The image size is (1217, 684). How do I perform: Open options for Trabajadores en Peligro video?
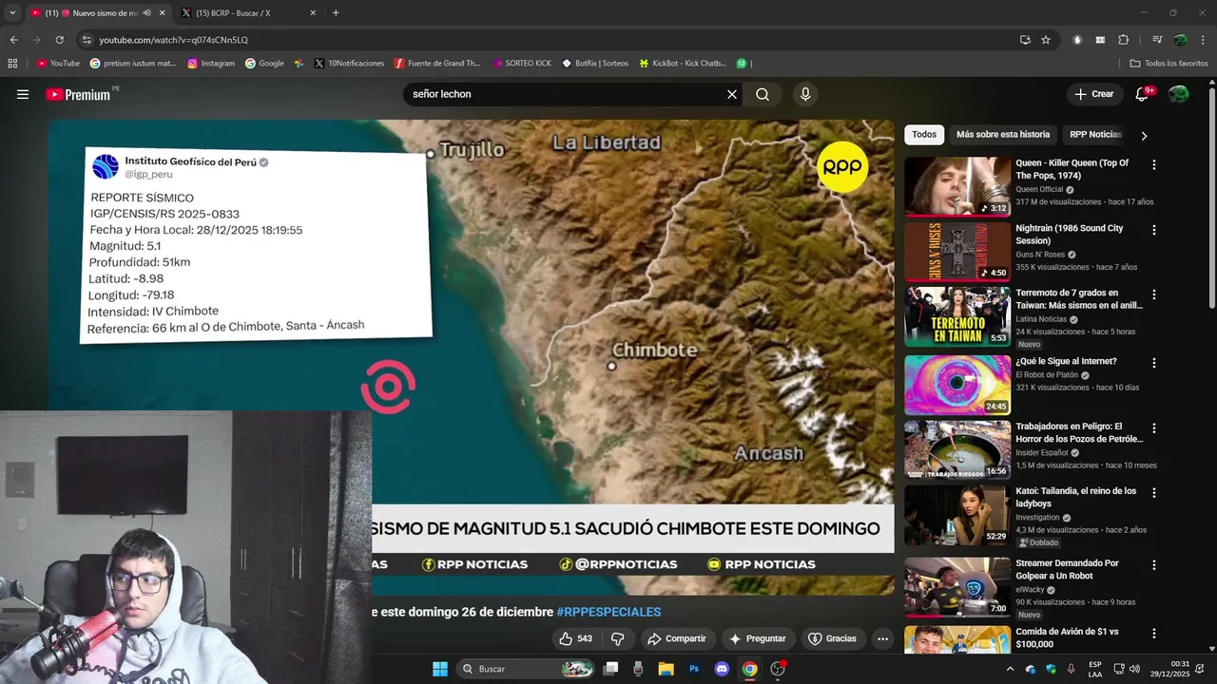[x=1154, y=428]
